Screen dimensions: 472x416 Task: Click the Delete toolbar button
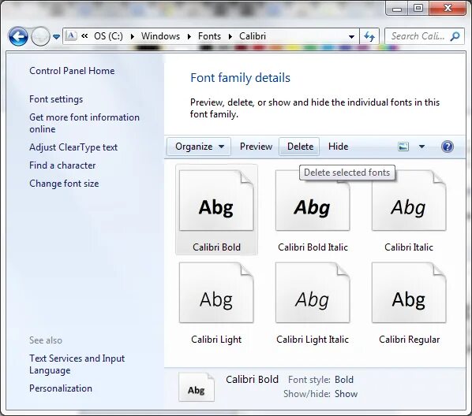tap(300, 147)
